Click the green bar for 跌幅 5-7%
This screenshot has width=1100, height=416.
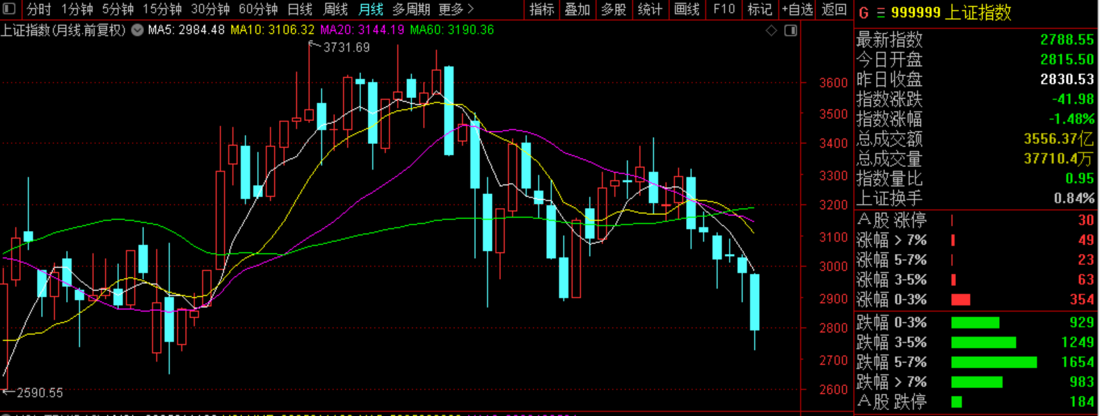point(994,362)
